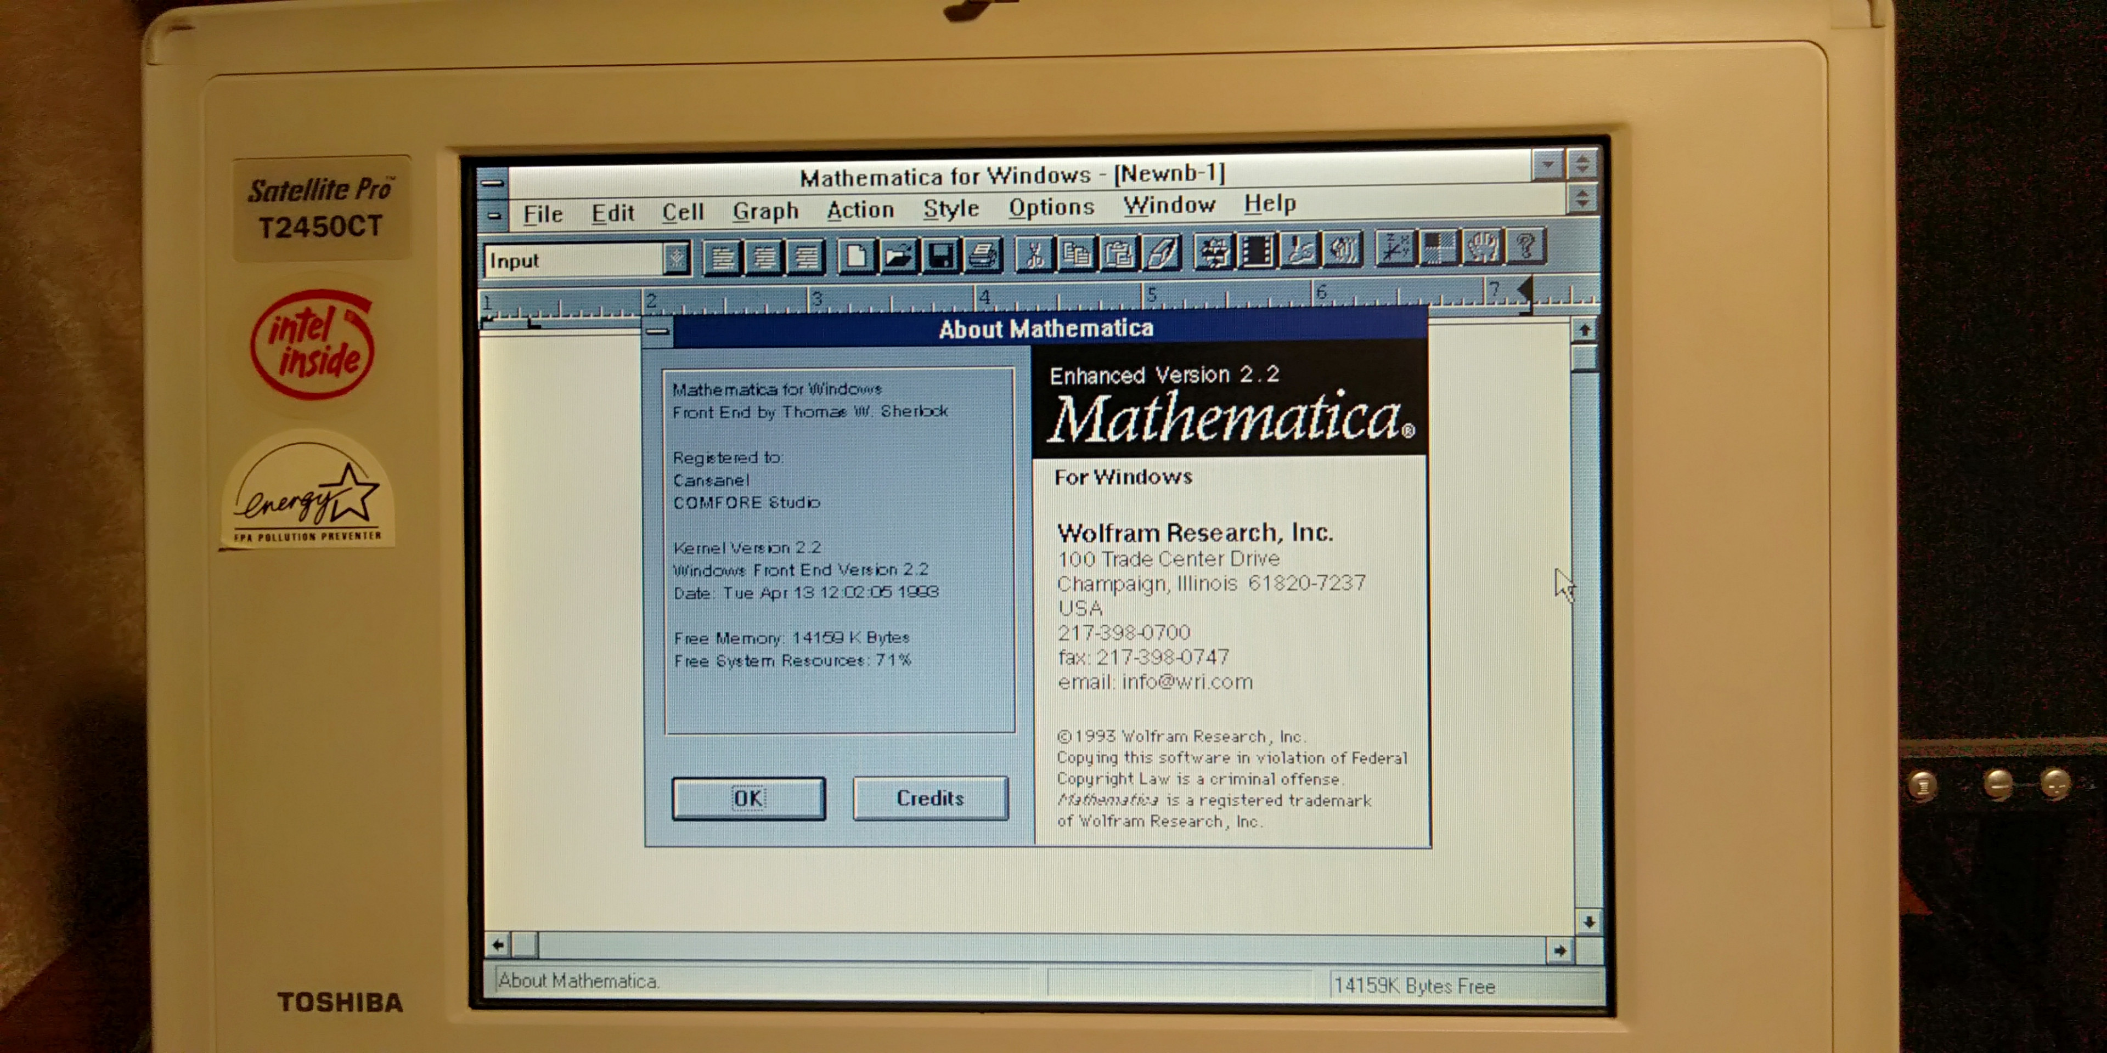Viewport: 2107px width, 1053px height.
Task: Click the film strip animate icon
Action: 1257,250
